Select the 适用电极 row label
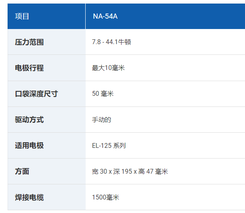 [x=29, y=145]
